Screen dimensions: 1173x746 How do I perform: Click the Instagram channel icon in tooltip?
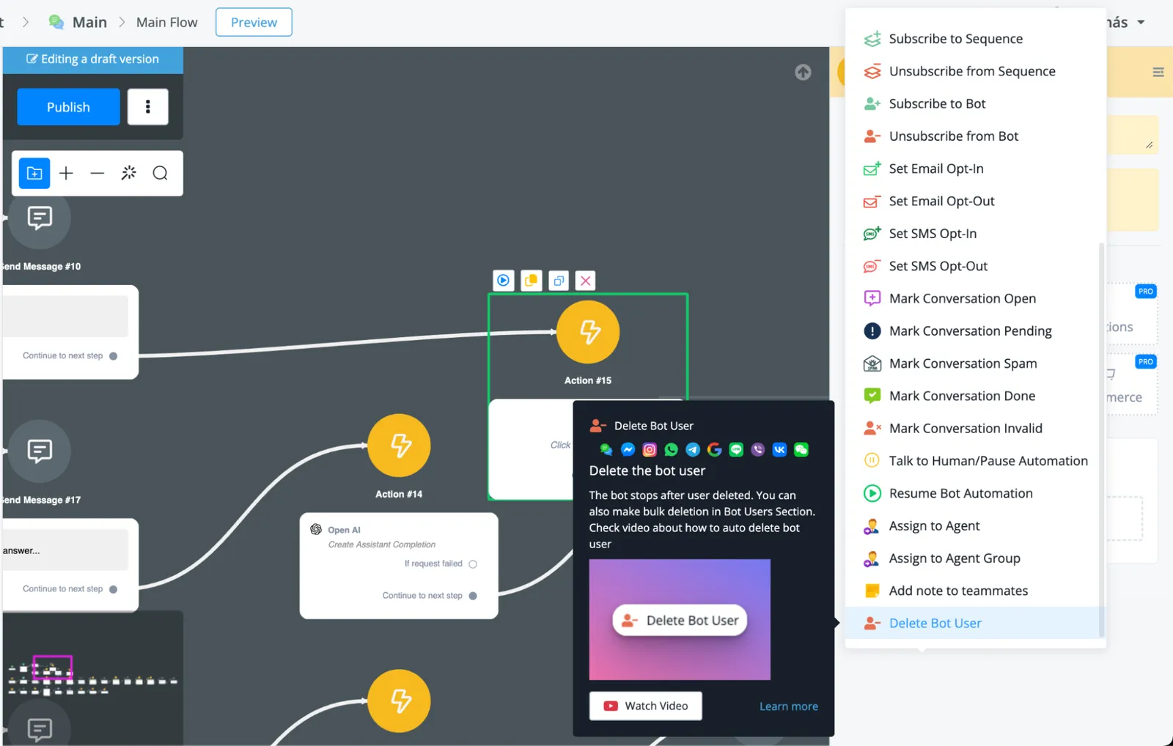tap(650, 449)
